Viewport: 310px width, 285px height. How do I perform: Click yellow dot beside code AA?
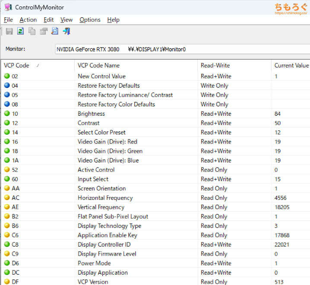click(7, 188)
